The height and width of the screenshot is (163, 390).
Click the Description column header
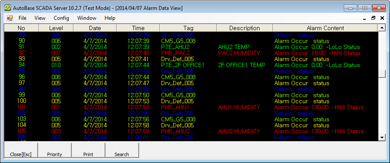pyautogui.click(x=245, y=28)
